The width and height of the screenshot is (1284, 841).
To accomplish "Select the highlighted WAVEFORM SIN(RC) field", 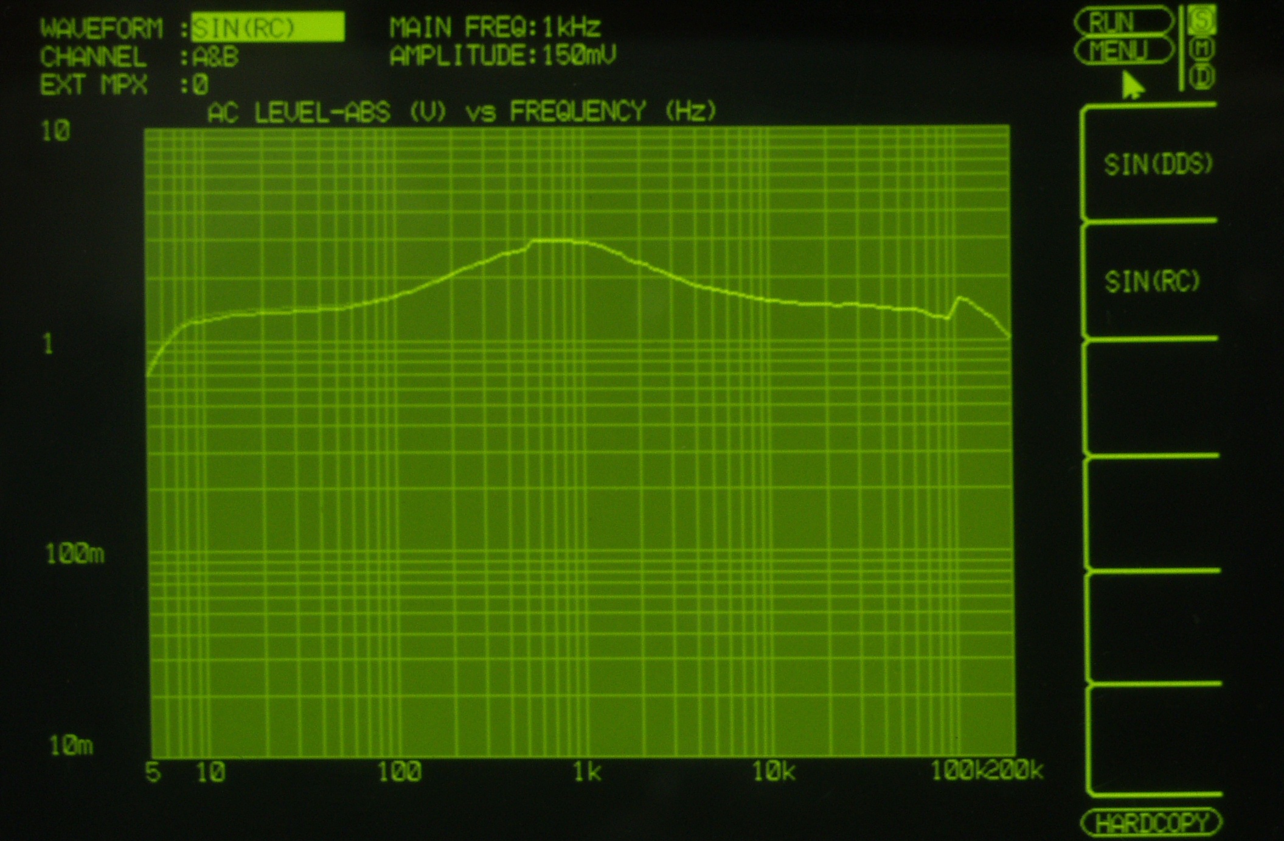I will click(268, 27).
